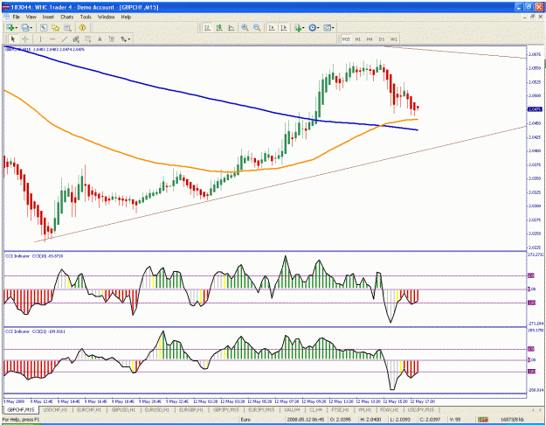
Task: Select the text 'A' tool
Action: coord(100,39)
